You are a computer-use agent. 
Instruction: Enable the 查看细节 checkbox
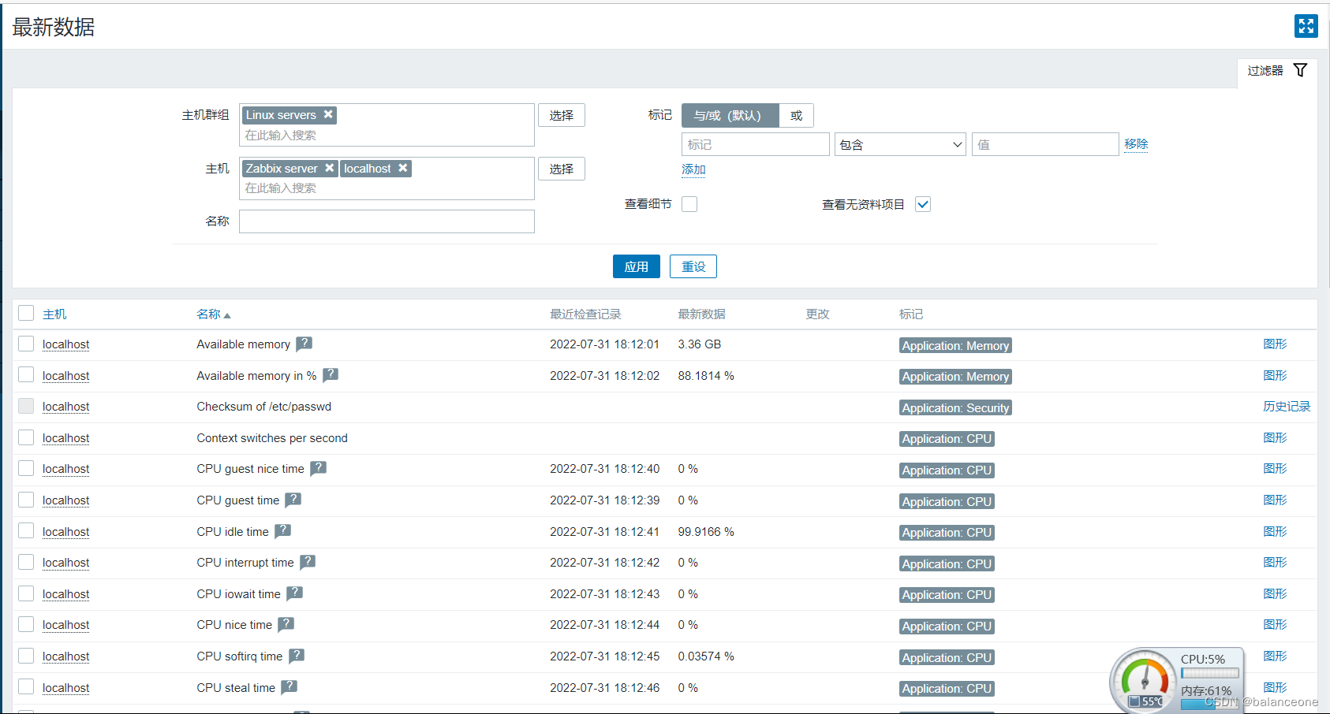pos(689,204)
